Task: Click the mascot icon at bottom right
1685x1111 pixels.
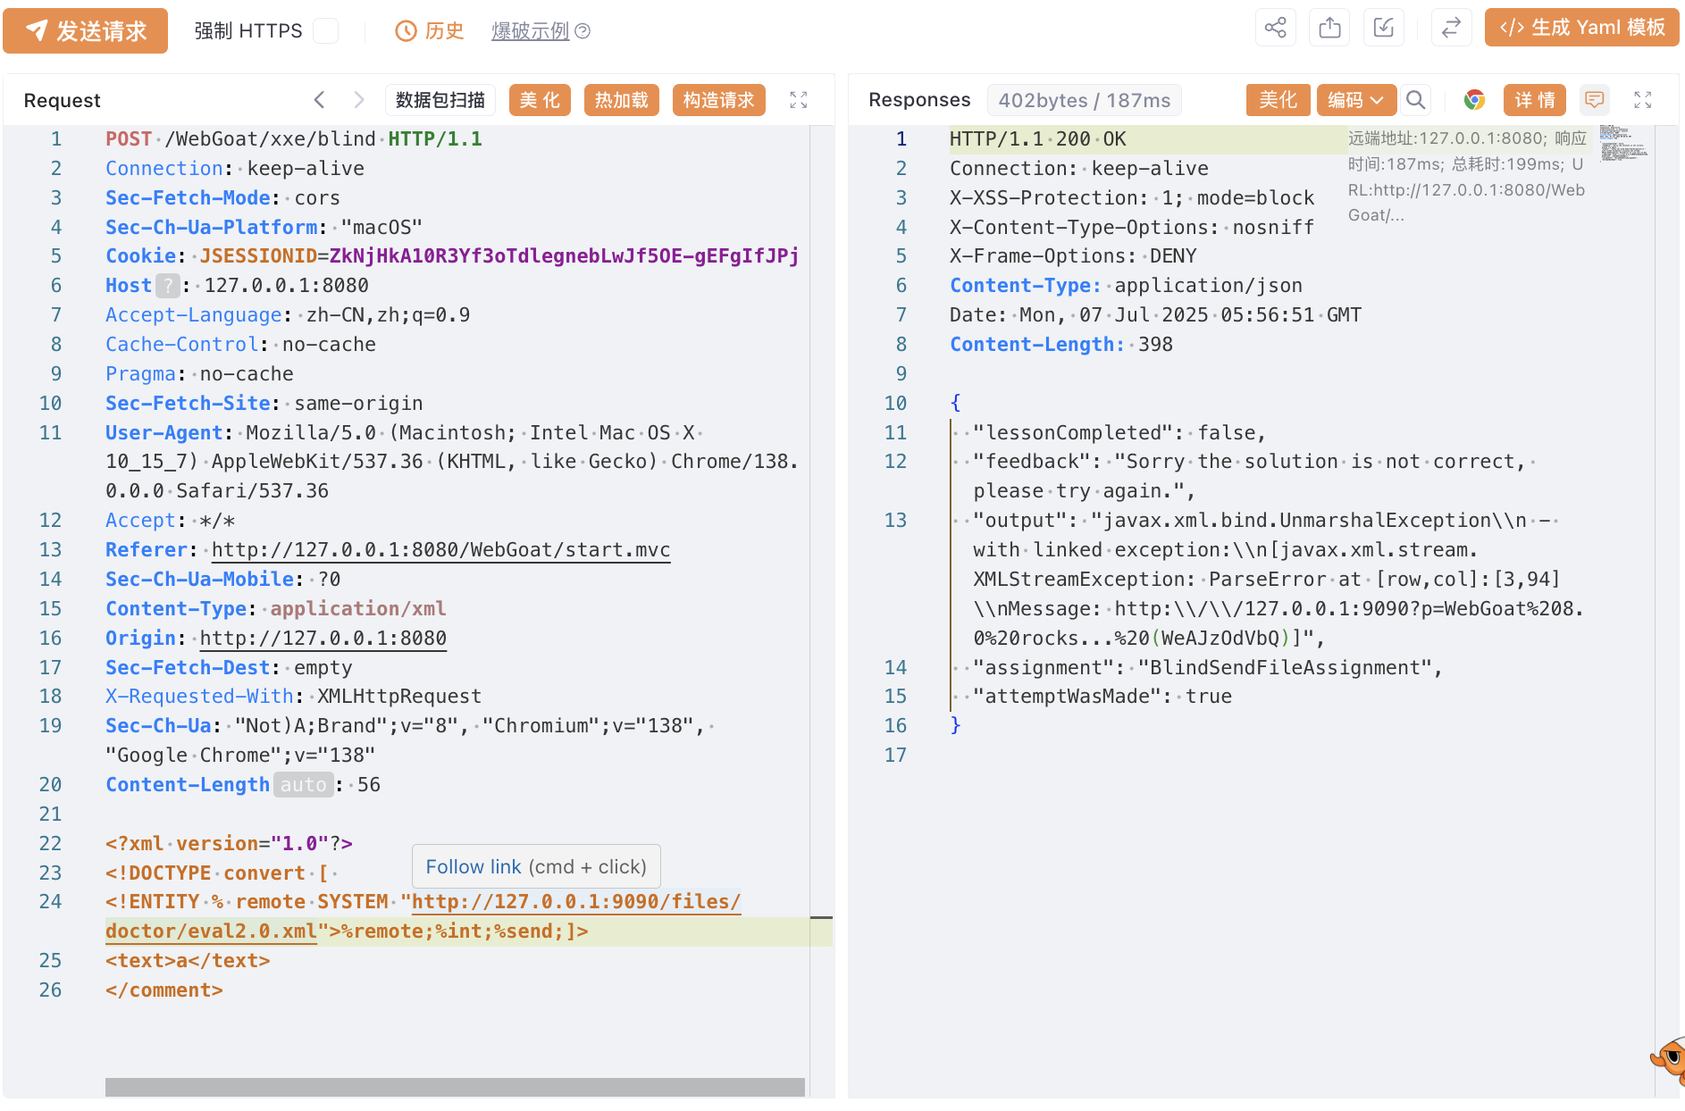Action: pyautogui.click(x=1669, y=1062)
